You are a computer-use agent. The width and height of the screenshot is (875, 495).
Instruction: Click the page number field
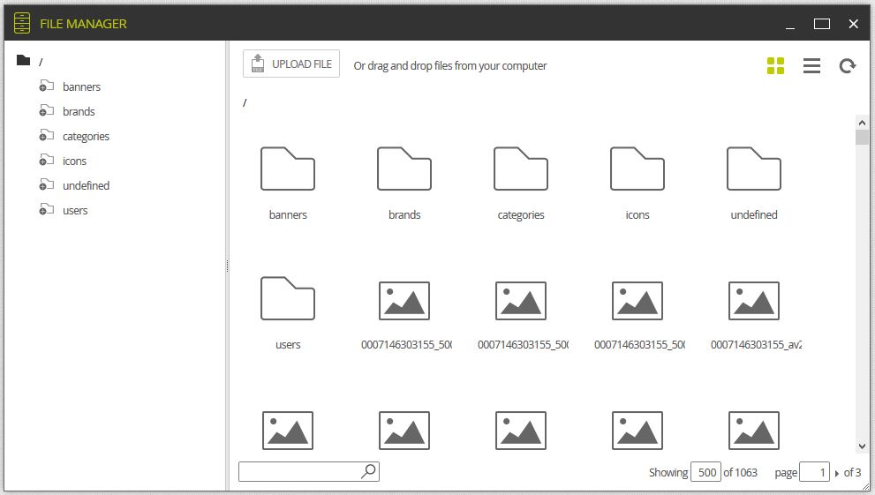[814, 472]
